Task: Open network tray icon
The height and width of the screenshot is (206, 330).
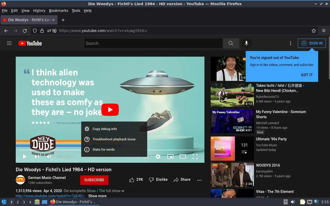Action: (x=310, y=202)
